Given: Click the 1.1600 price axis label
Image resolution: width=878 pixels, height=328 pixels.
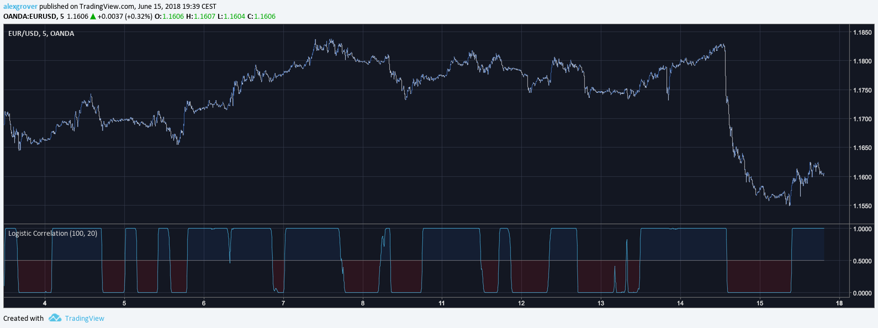Looking at the screenshot, I should 863,177.
